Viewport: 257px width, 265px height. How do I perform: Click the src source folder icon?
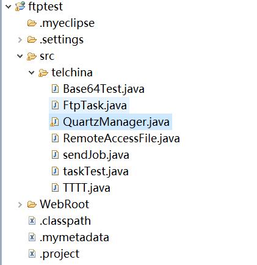click(32, 56)
